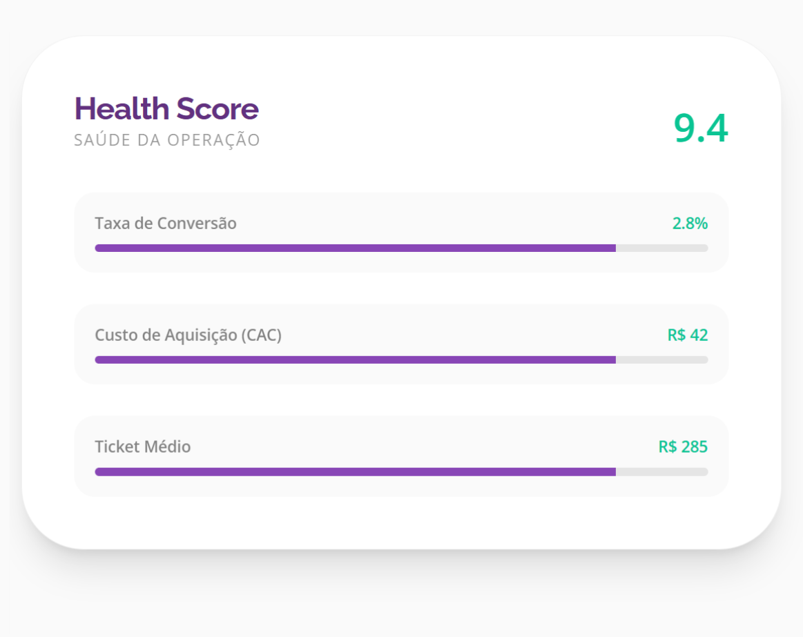Click the empty end of the conversion bar
Viewport: 803px width, 637px height.
[x=661, y=248]
